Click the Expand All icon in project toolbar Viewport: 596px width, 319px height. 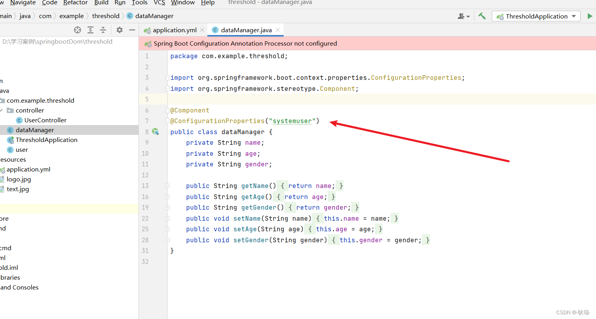click(x=90, y=30)
